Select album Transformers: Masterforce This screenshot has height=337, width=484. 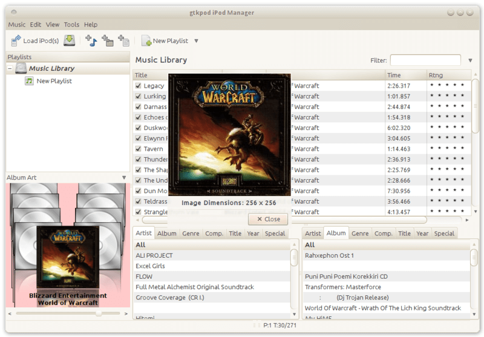387,287
